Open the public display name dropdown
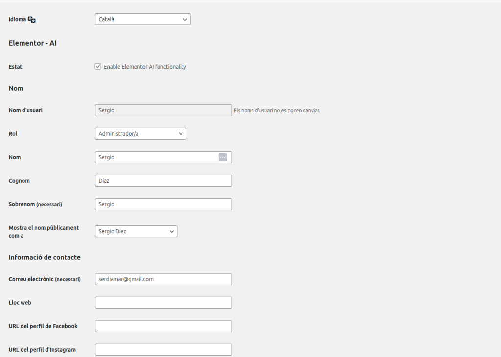Image resolution: width=501 pixels, height=357 pixels. [136, 231]
